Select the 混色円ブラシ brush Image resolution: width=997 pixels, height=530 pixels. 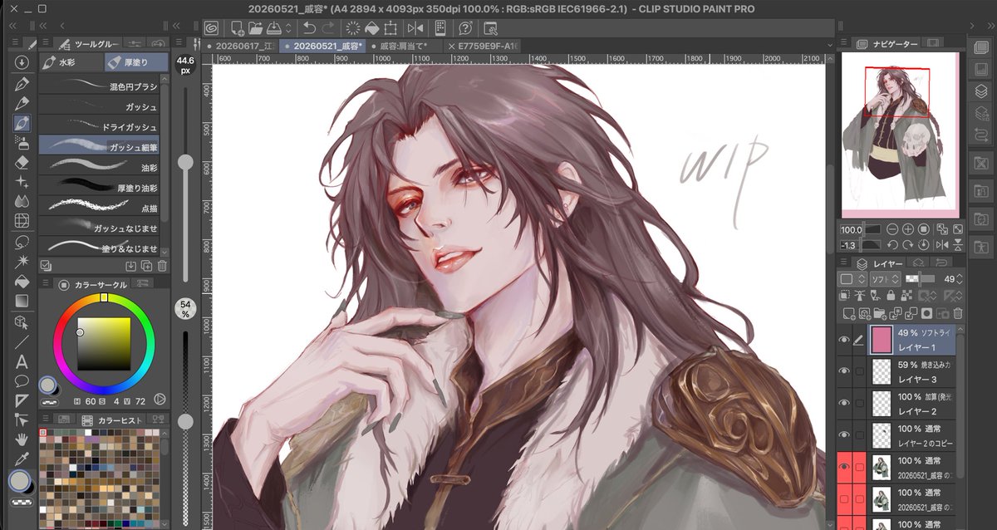point(100,86)
